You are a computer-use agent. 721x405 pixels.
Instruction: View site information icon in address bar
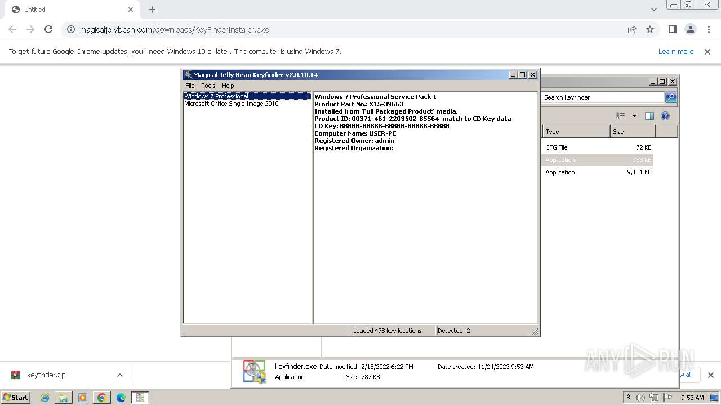click(71, 29)
